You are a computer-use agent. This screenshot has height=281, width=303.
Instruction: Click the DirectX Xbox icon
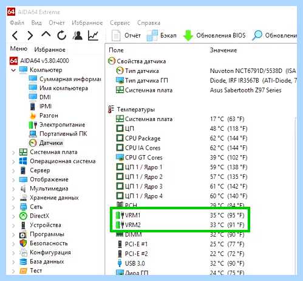[23, 216]
